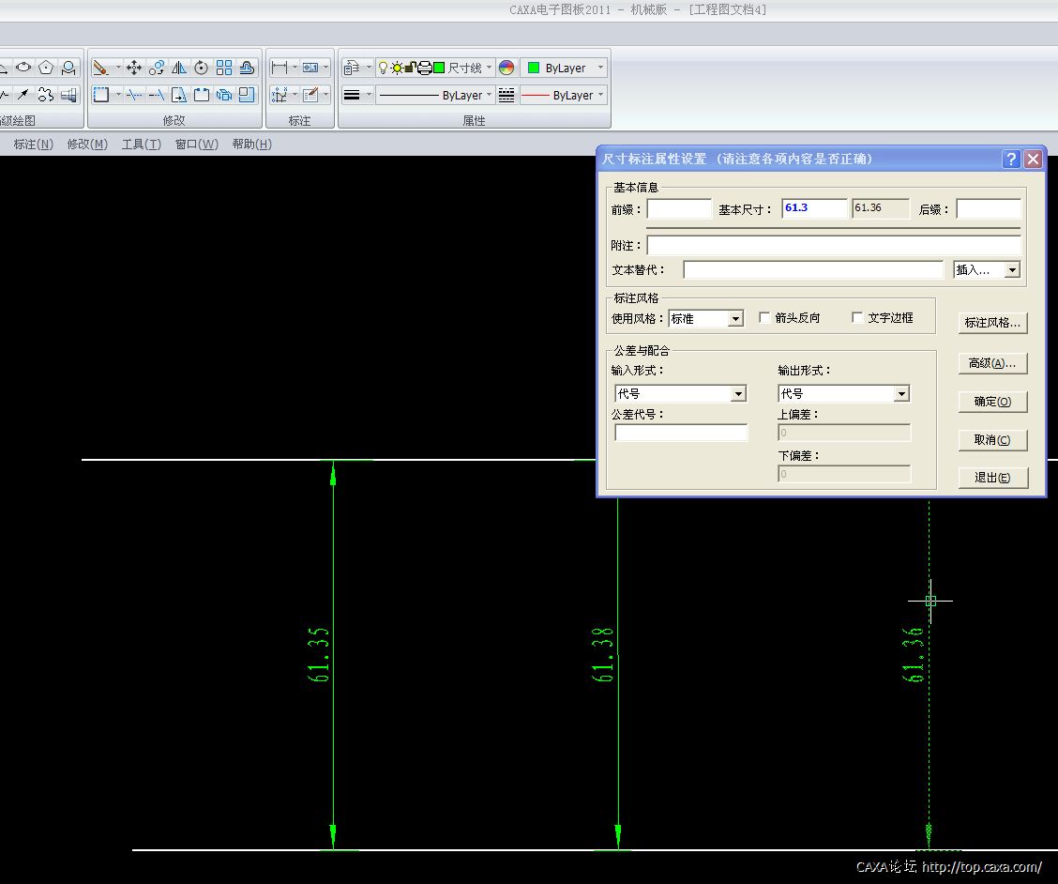This screenshot has height=884, width=1058.
Task: Open the layer settings icon in 属性 panel
Action: pos(352,68)
